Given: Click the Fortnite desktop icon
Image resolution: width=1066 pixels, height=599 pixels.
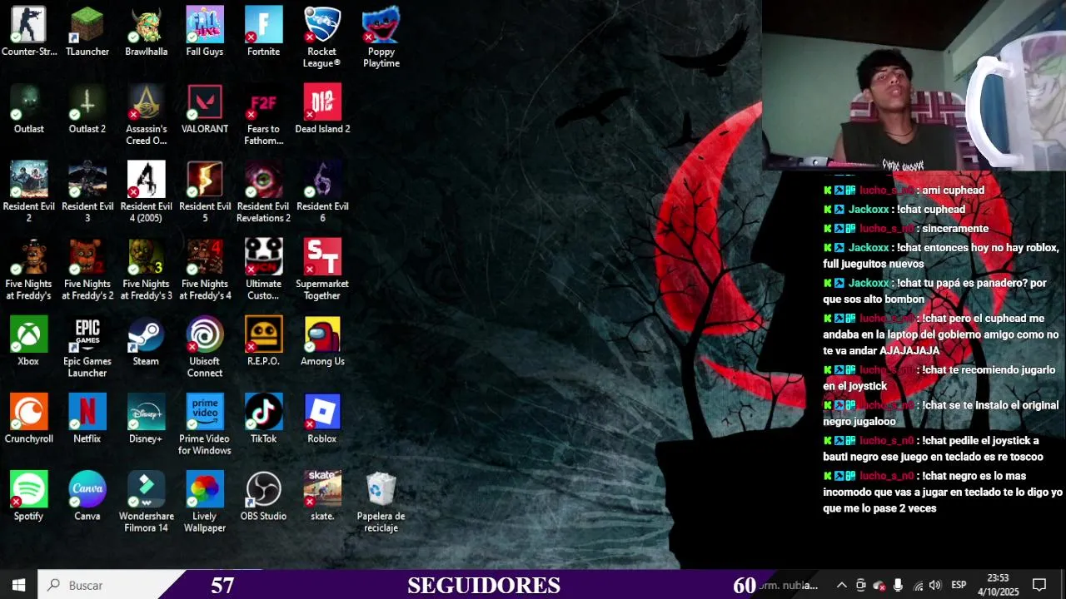Looking at the screenshot, I should (263, 32).
